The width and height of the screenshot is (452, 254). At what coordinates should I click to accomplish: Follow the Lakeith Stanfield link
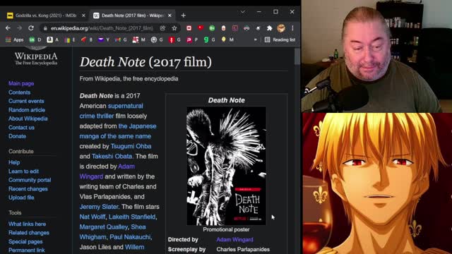(132, 217)
